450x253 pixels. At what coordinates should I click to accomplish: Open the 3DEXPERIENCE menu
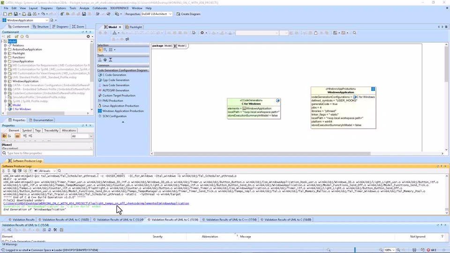coord(119,8)
